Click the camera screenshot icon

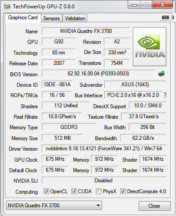coord(165,18)
